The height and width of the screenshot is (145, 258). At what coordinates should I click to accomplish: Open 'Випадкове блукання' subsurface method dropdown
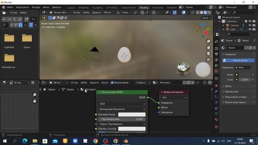click(x=122, y=109)
